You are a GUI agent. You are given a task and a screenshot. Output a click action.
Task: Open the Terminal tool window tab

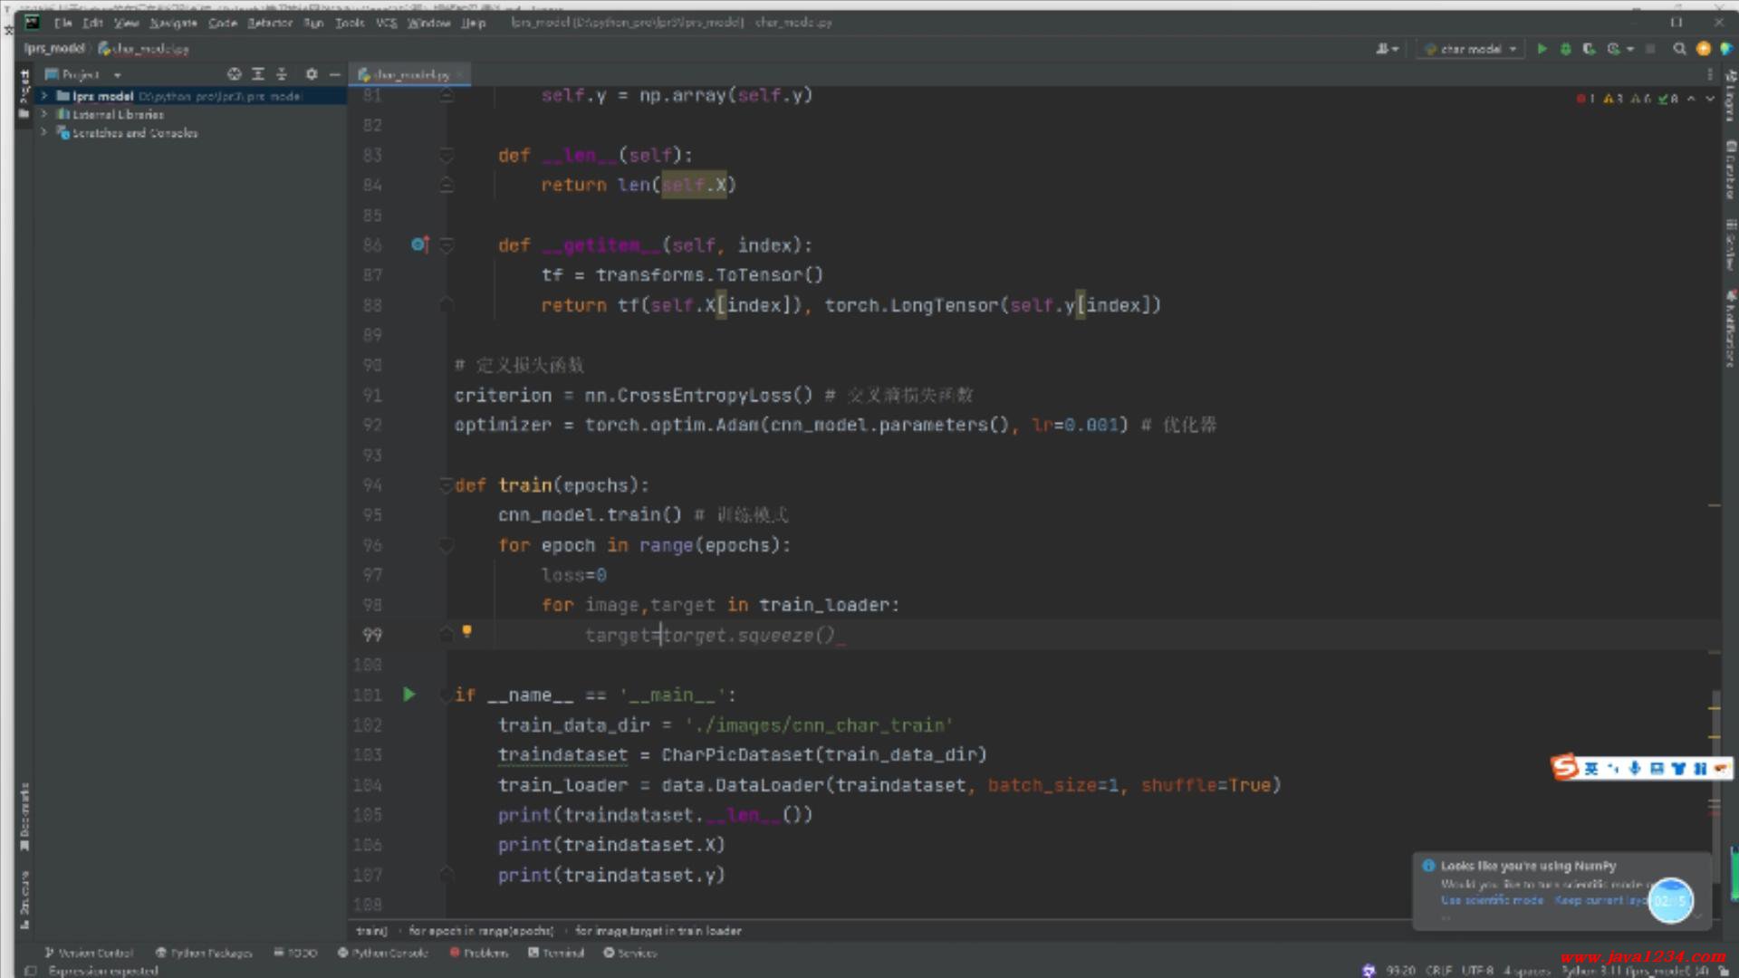(x=556, y=953)
